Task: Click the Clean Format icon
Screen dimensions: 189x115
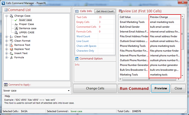Action: 11,41
